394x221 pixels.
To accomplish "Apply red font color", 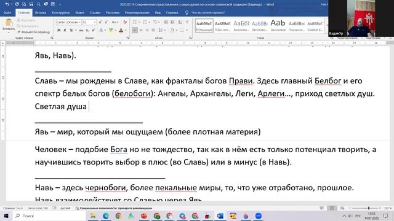I will pos(121,30).
